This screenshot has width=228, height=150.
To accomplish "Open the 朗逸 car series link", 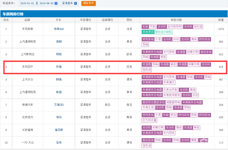I will [x=59, y=79].
